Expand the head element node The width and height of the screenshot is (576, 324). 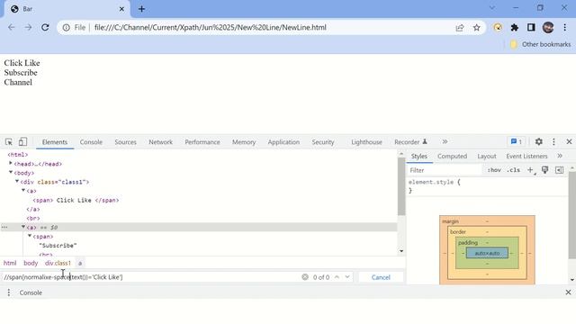tap(11, 164)
